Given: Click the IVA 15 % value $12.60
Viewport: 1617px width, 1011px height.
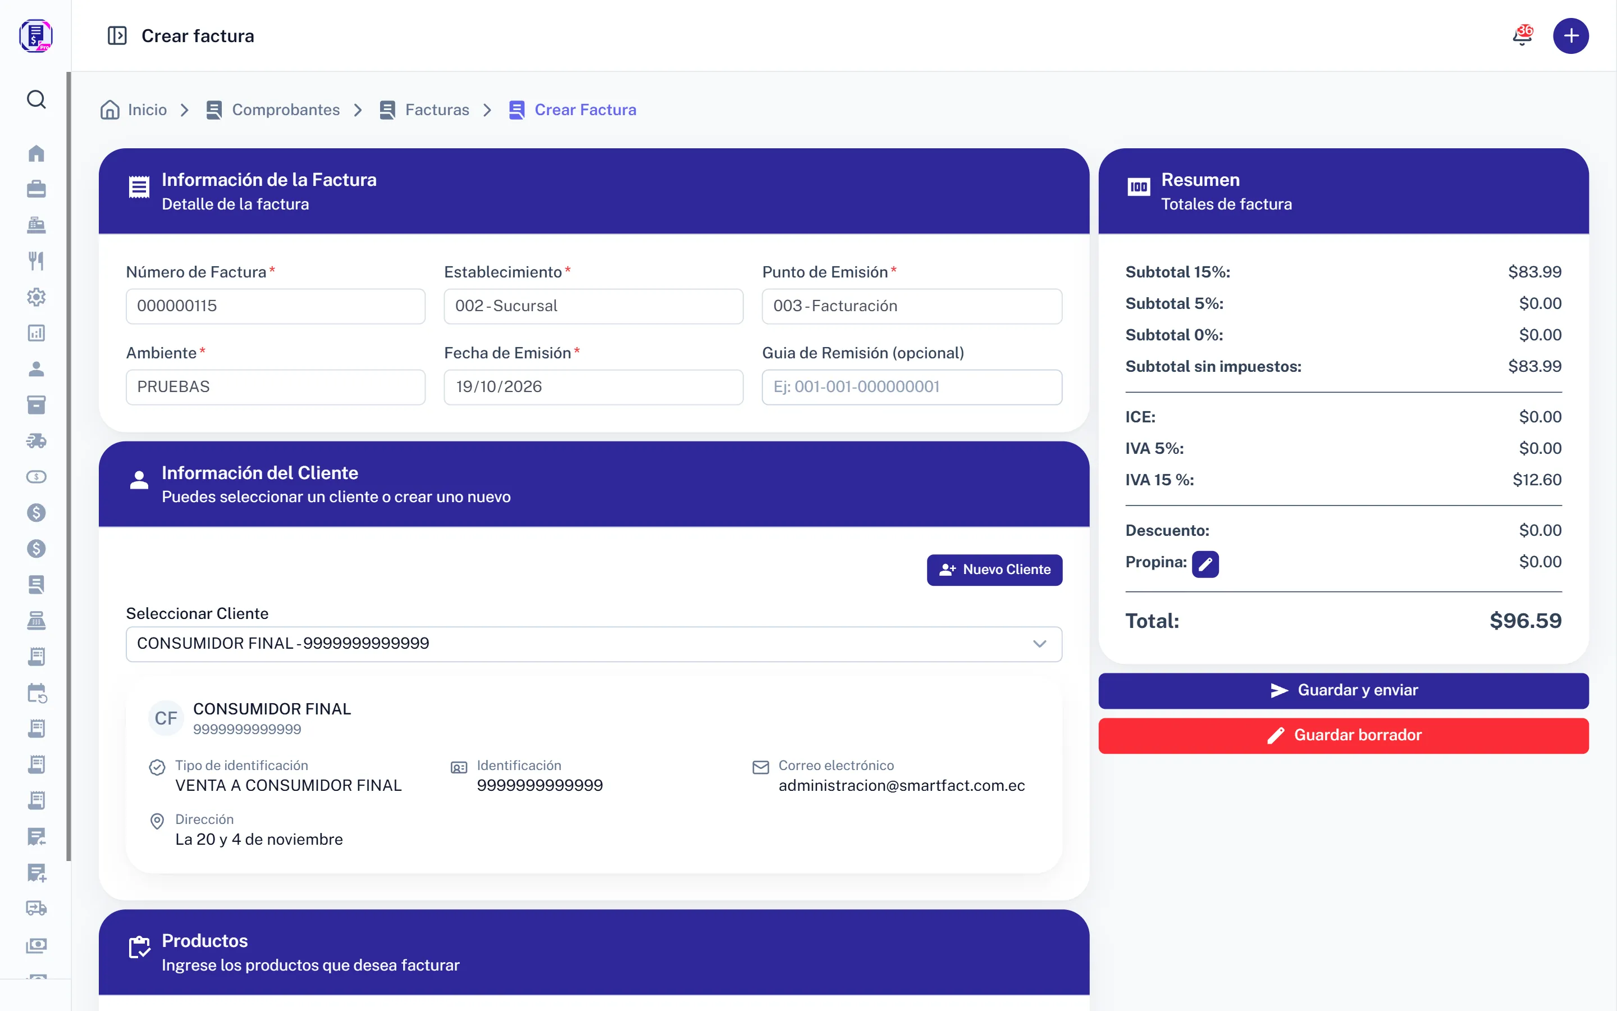Looking at the screenshot, I should (x=1537, y=480).
